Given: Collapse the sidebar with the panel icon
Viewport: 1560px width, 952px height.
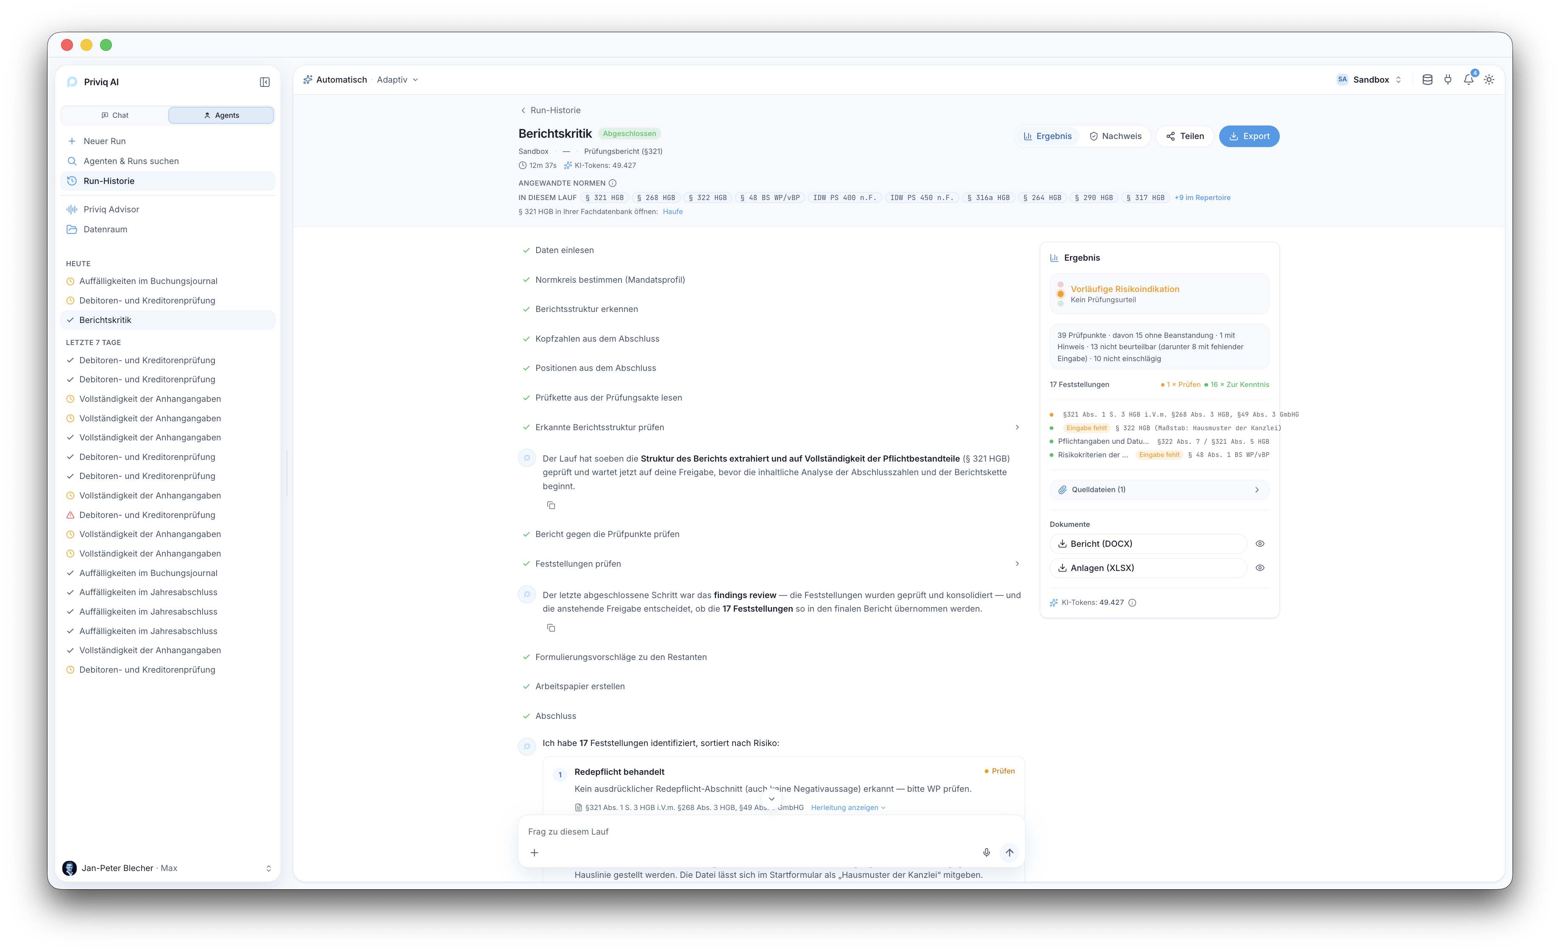Looking at the screenshot, I should pyautogui.click(x=265, y=82).
